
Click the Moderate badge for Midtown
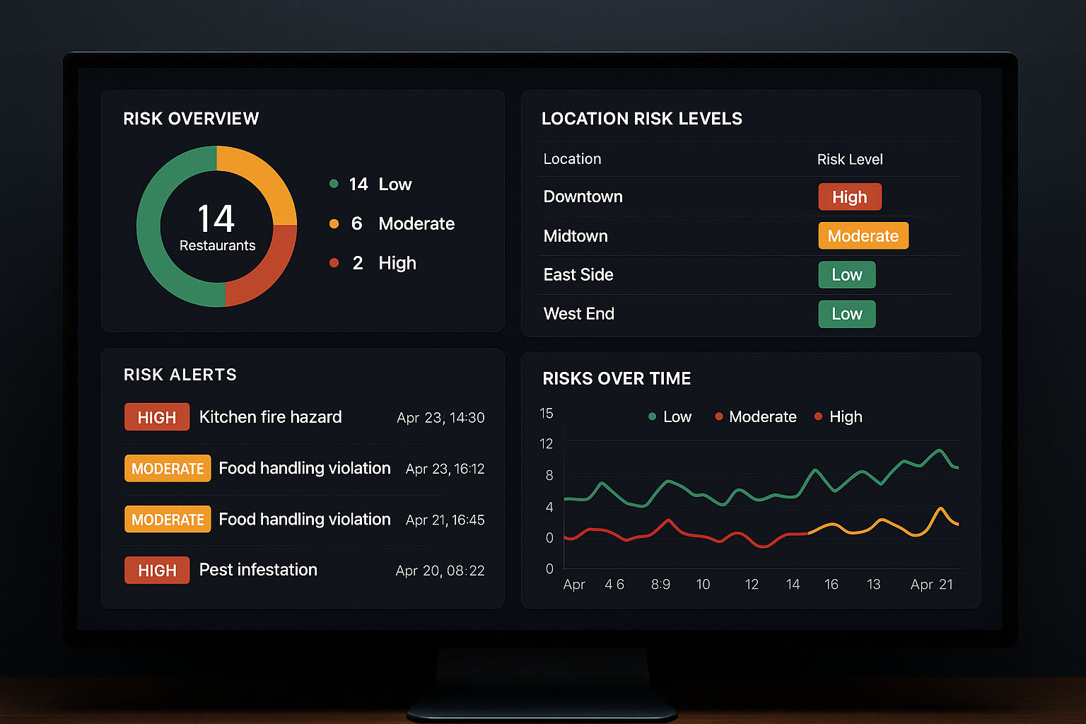[863, 236]
